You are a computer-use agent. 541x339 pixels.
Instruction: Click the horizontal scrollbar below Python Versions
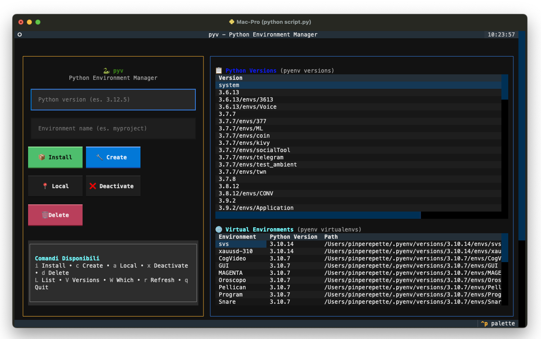pos(318,215)
